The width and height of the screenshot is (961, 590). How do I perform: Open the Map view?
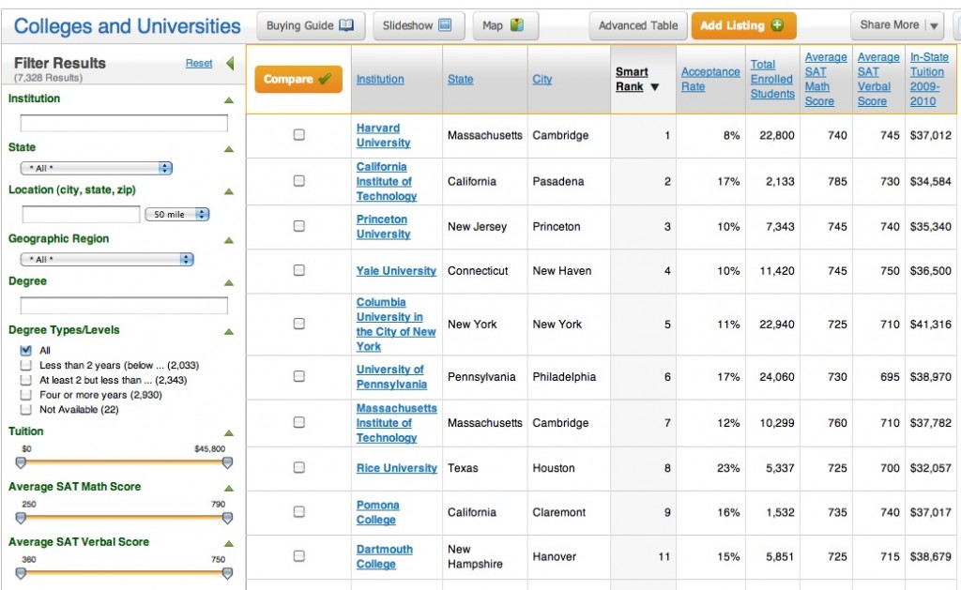point(503,25)
